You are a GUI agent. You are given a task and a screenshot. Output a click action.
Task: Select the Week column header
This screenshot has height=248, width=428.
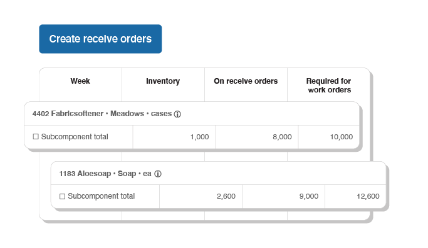point(80,81)
